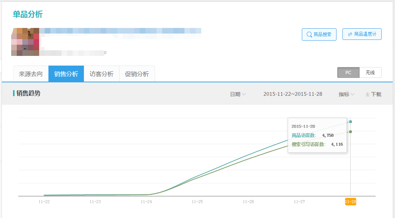Click the download arrow icon beside 下载
Viewport: 395px width, 218px height.
(367, 94)
